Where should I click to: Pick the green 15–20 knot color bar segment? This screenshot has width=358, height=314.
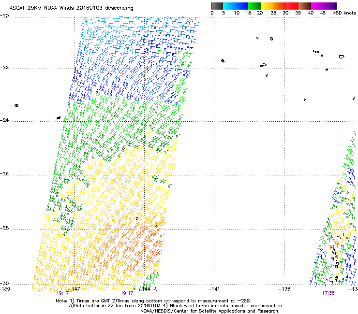click(x=254, y=6)
